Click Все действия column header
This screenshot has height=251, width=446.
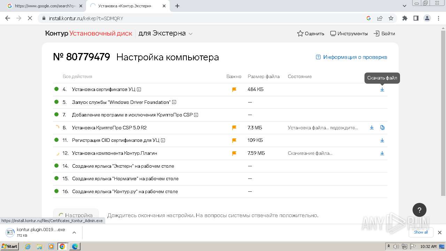[x=77, y=76]
